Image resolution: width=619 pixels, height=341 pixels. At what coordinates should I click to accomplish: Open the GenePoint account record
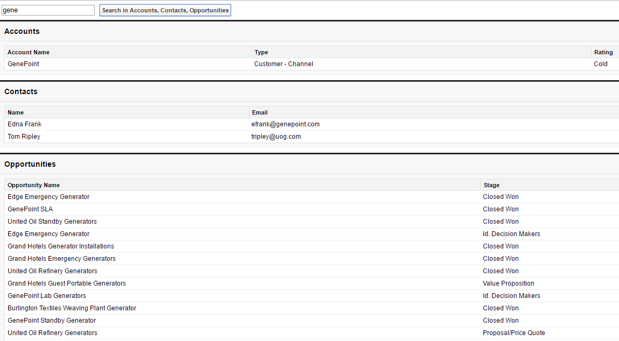(23, 63)
